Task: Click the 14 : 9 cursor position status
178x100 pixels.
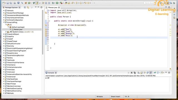Action: pyautogui.click(x=127, y=97)
